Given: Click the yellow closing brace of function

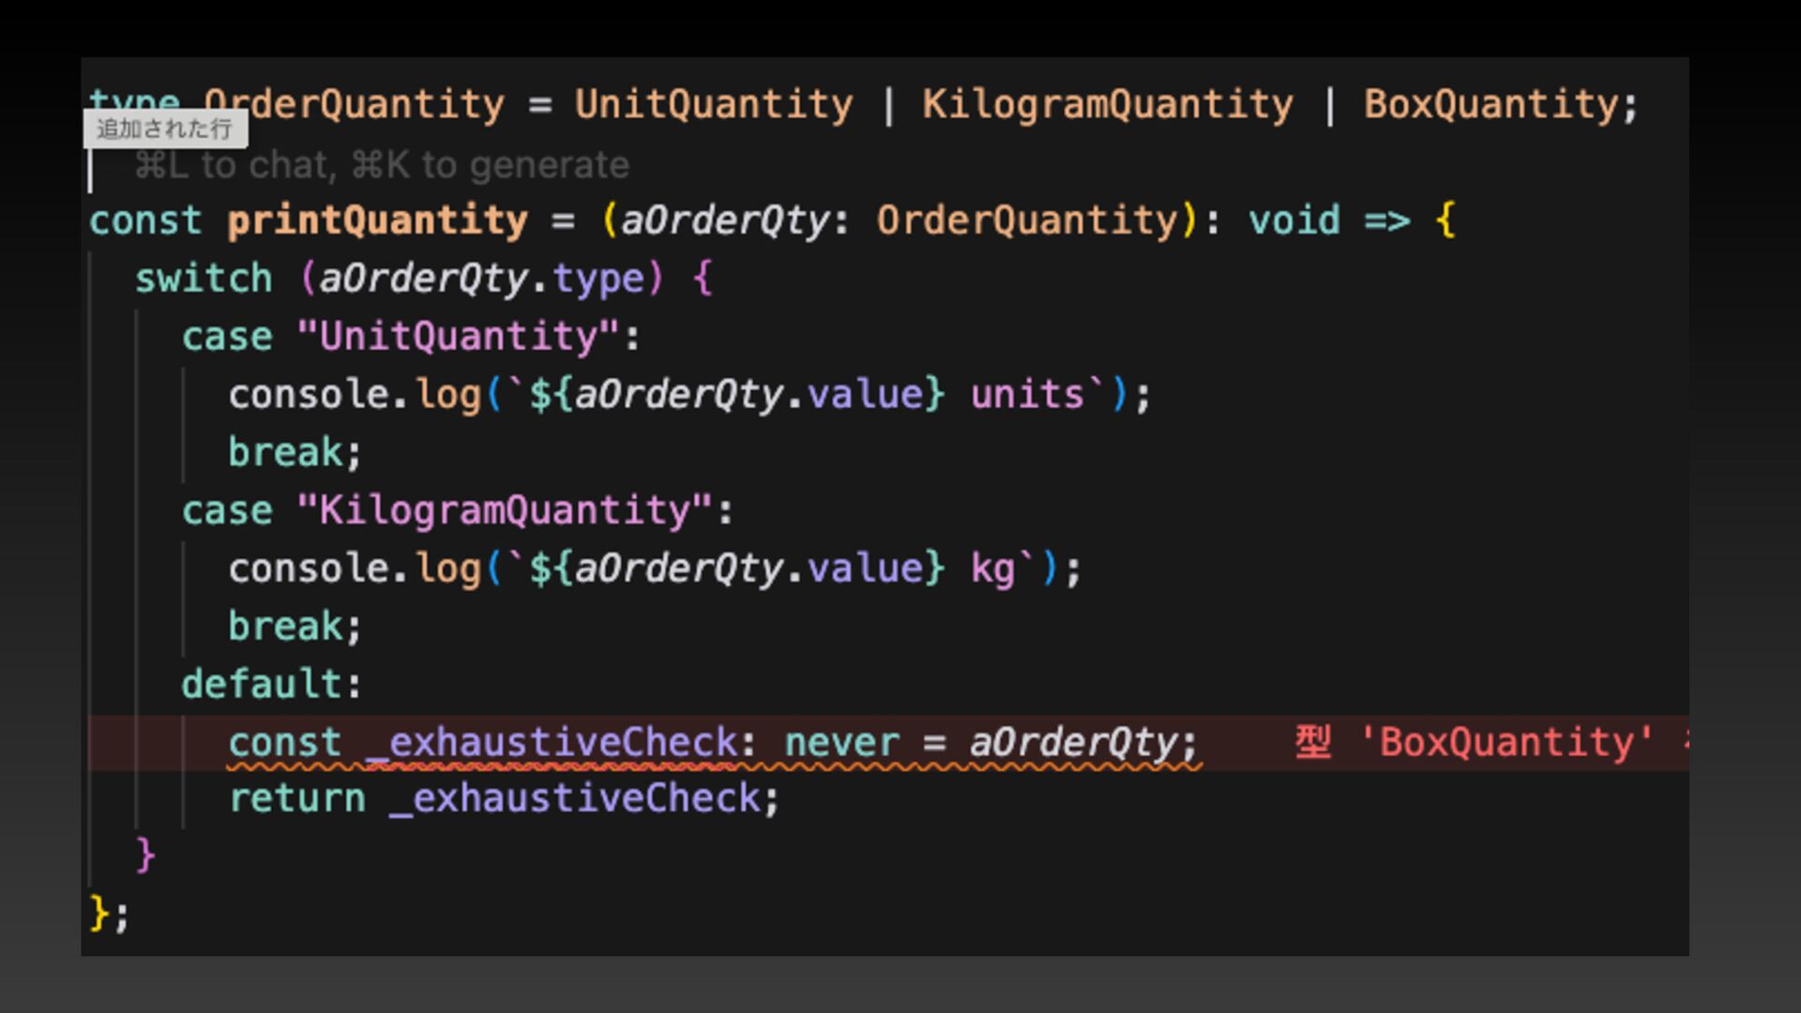Looking at the screenshot, I should point(98,913).
